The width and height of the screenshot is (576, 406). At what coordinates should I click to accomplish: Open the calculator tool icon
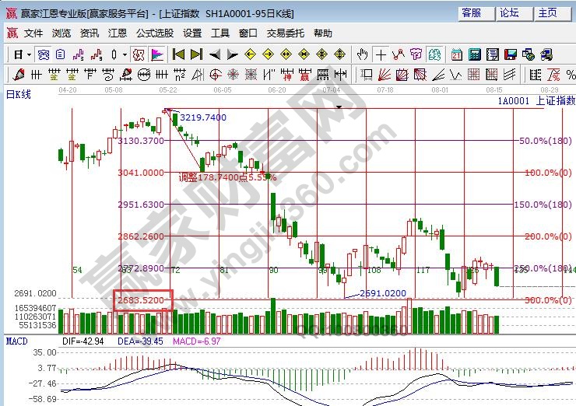pyautogui.click(x=474, y=54)
